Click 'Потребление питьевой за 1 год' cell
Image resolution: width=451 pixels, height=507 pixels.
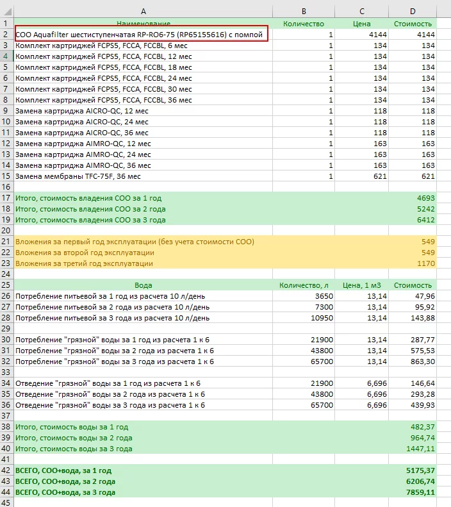tap(143, 296)
